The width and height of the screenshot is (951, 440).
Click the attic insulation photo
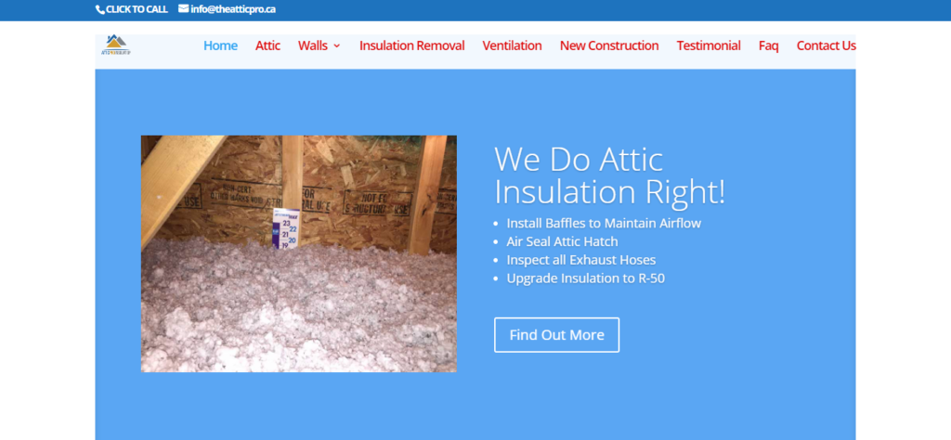click(299, 253)
